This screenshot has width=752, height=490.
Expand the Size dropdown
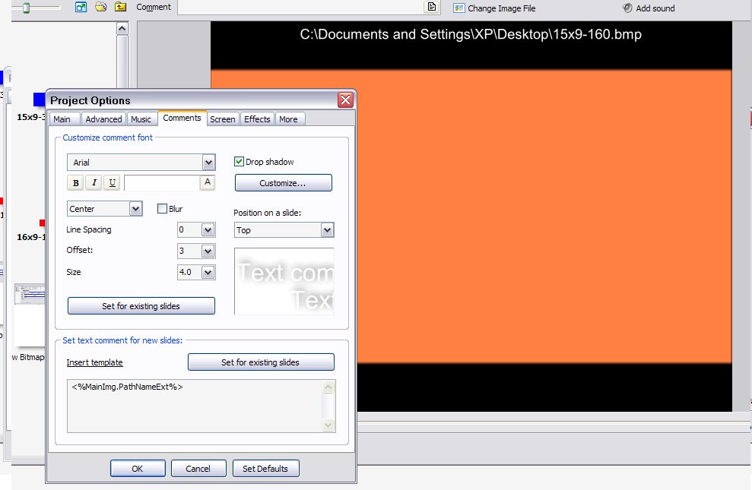(208, 272)
